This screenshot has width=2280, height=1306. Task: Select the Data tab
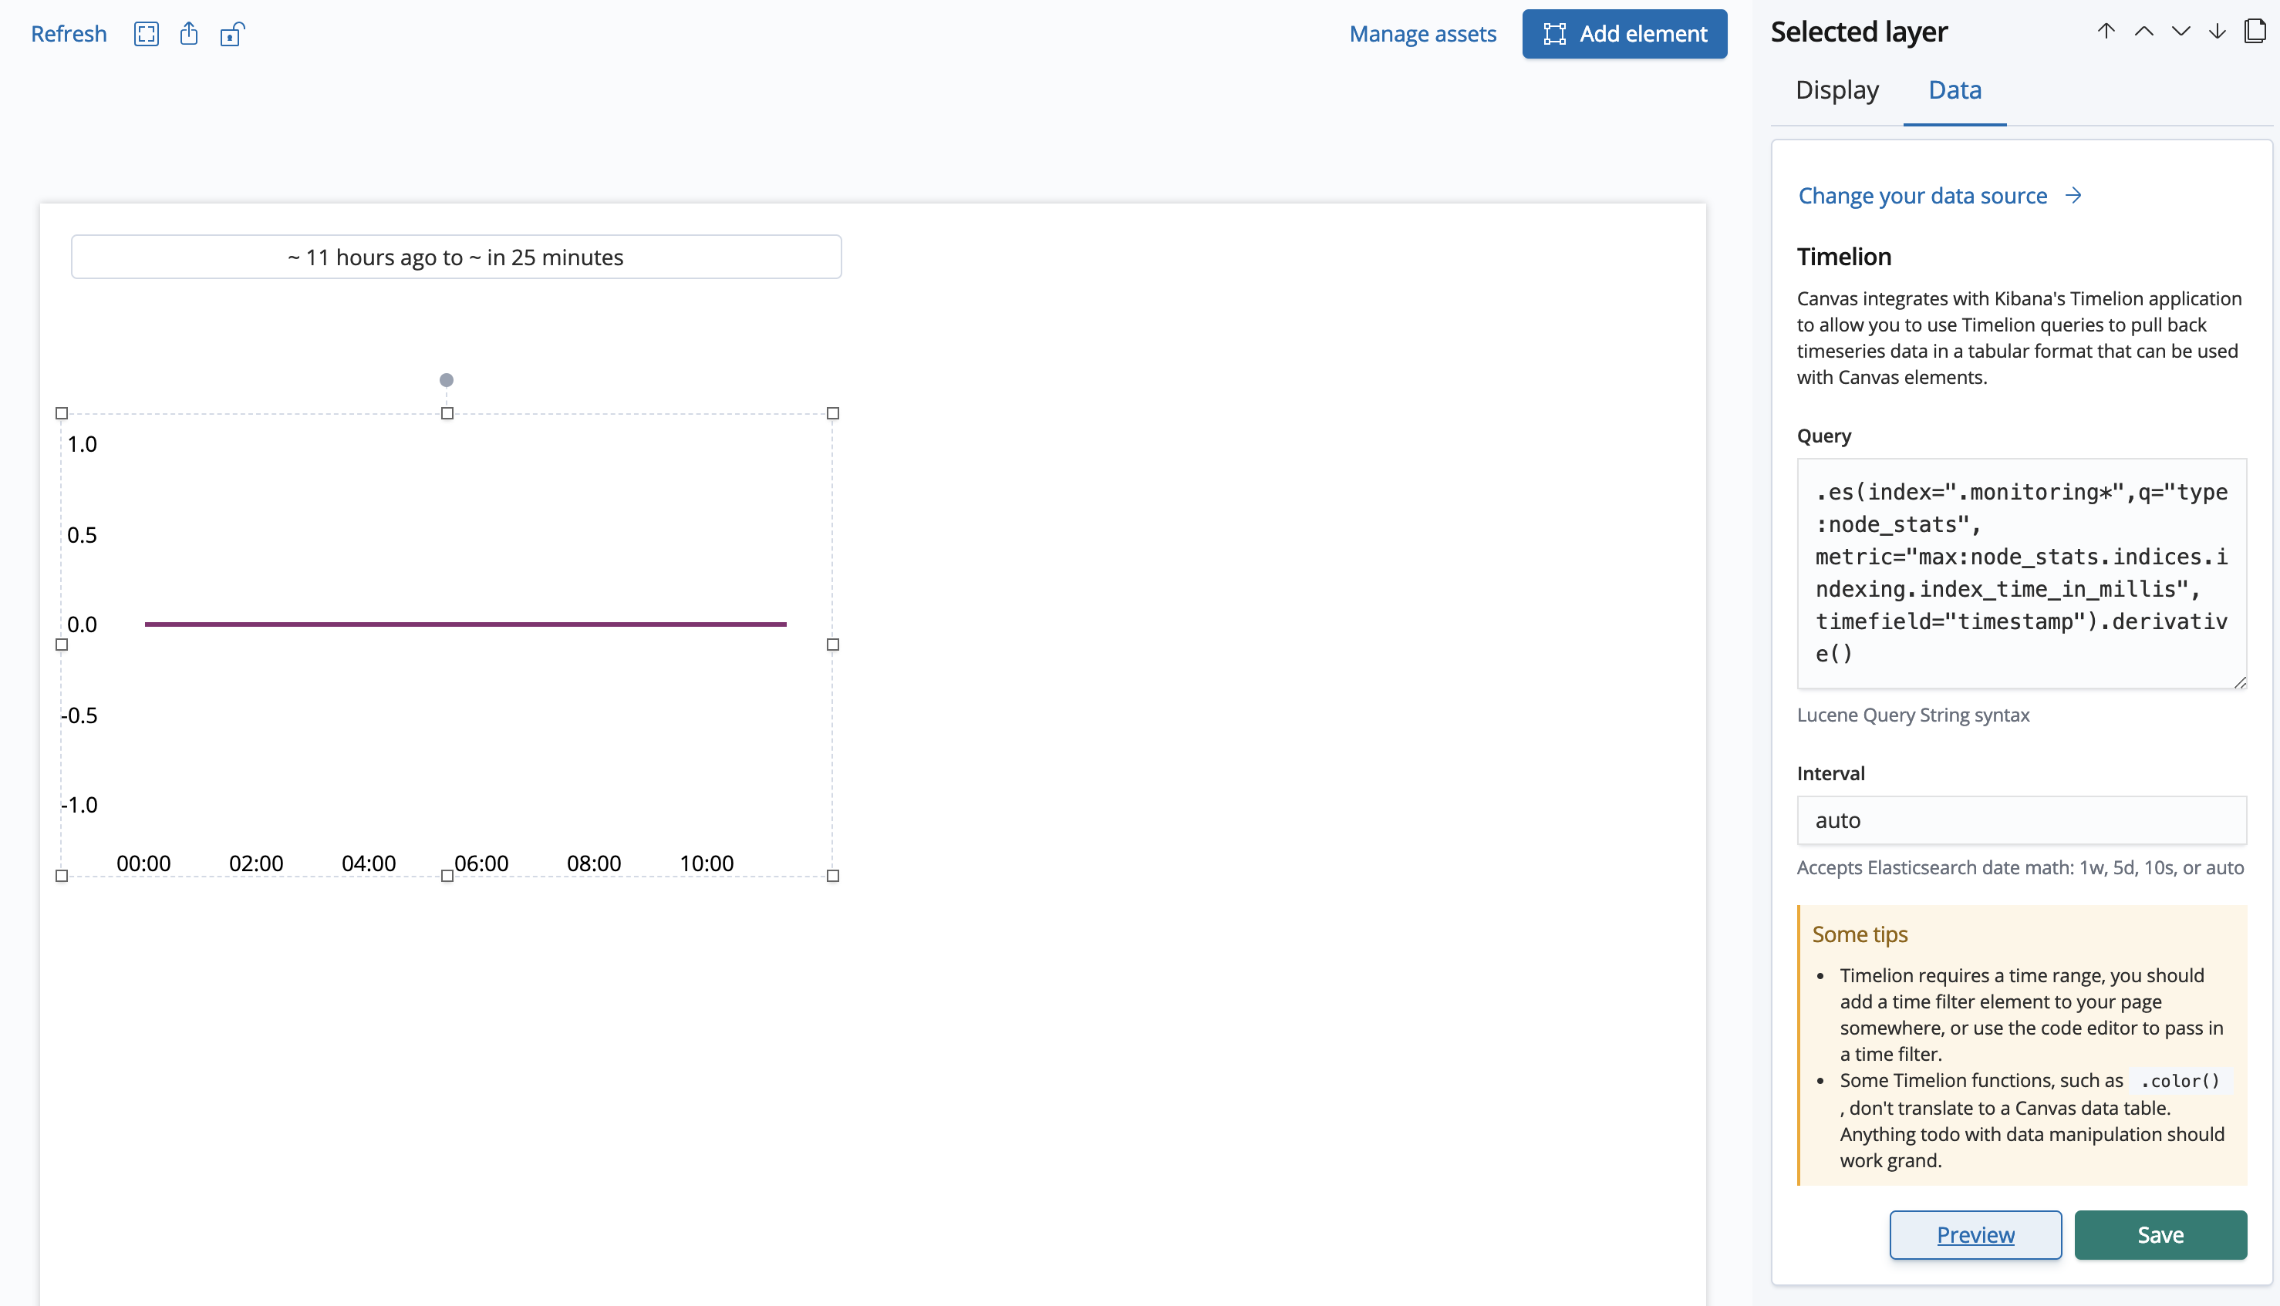(x=1955, y=89)
